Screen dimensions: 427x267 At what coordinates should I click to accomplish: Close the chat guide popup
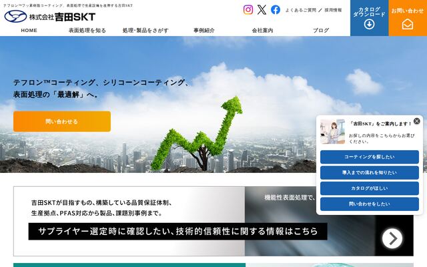[416, 121]
